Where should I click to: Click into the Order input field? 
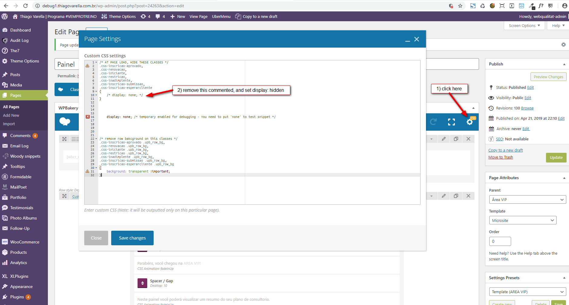click(x=500, y=241)
